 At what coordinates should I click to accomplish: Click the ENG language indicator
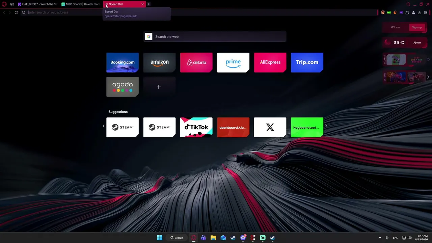396,238
